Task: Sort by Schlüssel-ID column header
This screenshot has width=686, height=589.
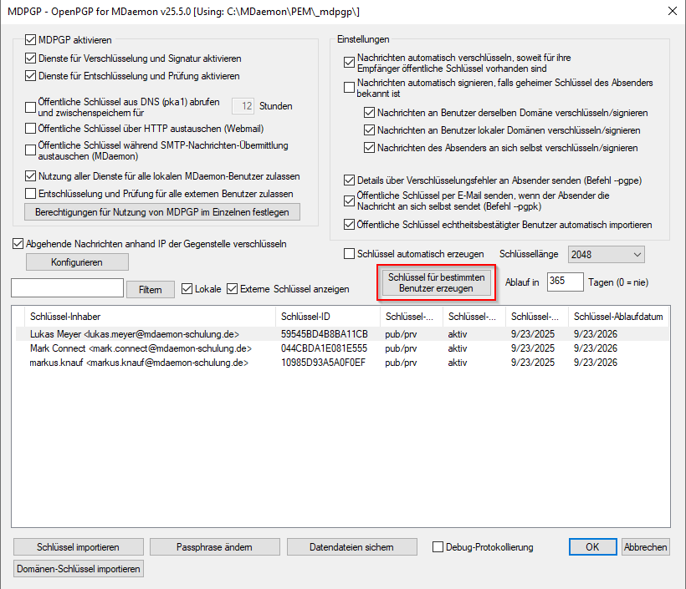Action: (x=326, y=317)
